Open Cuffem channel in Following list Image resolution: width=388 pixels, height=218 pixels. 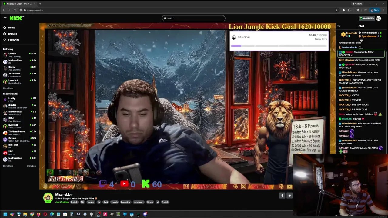tap(19, 55)
